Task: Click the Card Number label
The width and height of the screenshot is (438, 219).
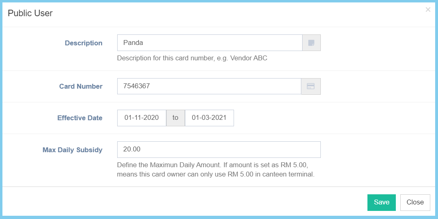Action: pos(81,86)
